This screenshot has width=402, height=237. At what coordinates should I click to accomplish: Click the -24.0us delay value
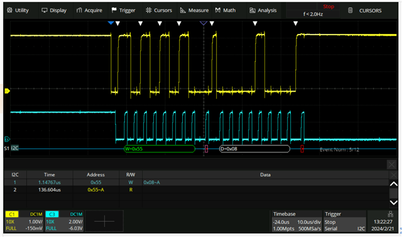[281, 222]
